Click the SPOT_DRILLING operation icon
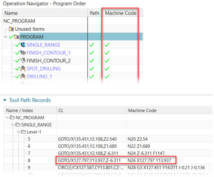The image size is (214, 177). [23, 69]
